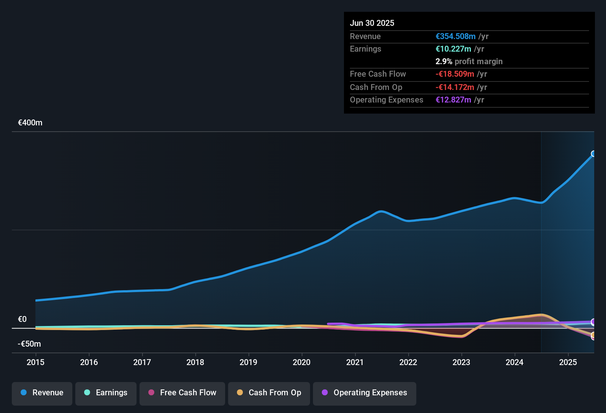Expand the Jun 30 2025 tooltip panel
The image size is (606, 413).
[469, 63]
